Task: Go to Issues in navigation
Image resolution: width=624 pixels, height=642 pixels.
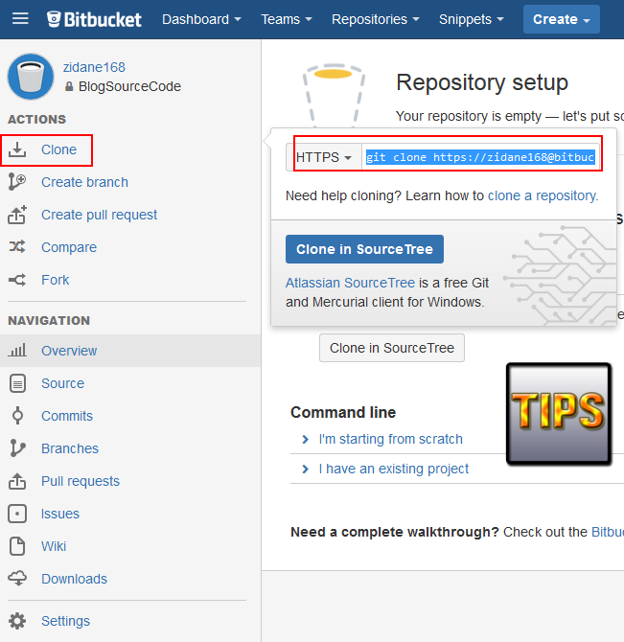Action: [60, 514]
